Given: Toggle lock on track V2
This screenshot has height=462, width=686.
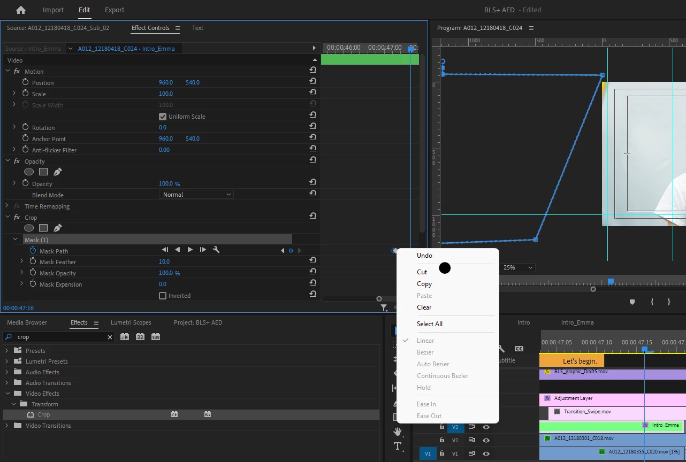Looking at the screenshot, I should point(442,440).
